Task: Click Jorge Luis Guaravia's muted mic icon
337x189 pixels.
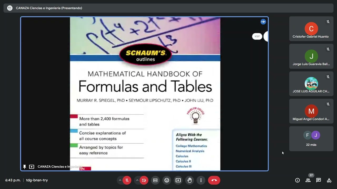Action: 328,49
